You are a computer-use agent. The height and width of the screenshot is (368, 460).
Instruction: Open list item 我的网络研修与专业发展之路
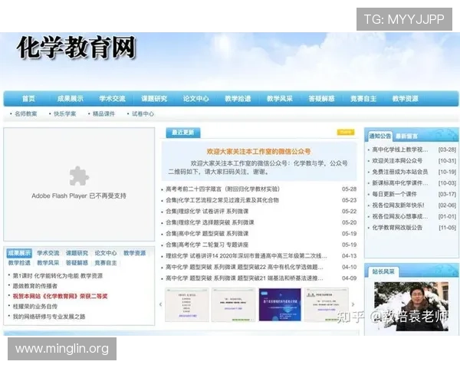pyautogui.click(x=49, y=317)
